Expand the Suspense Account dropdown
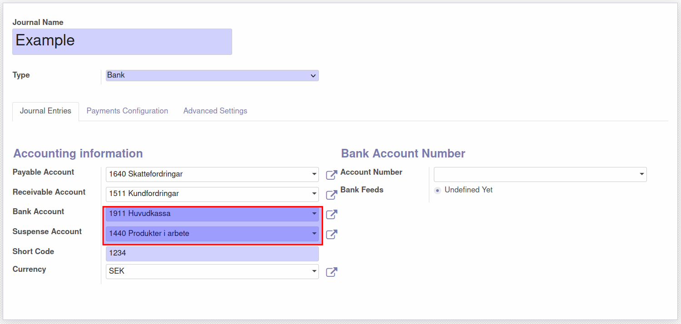This screenshot has width=681, height=324. pyautogui.click(x=212, y=234)
